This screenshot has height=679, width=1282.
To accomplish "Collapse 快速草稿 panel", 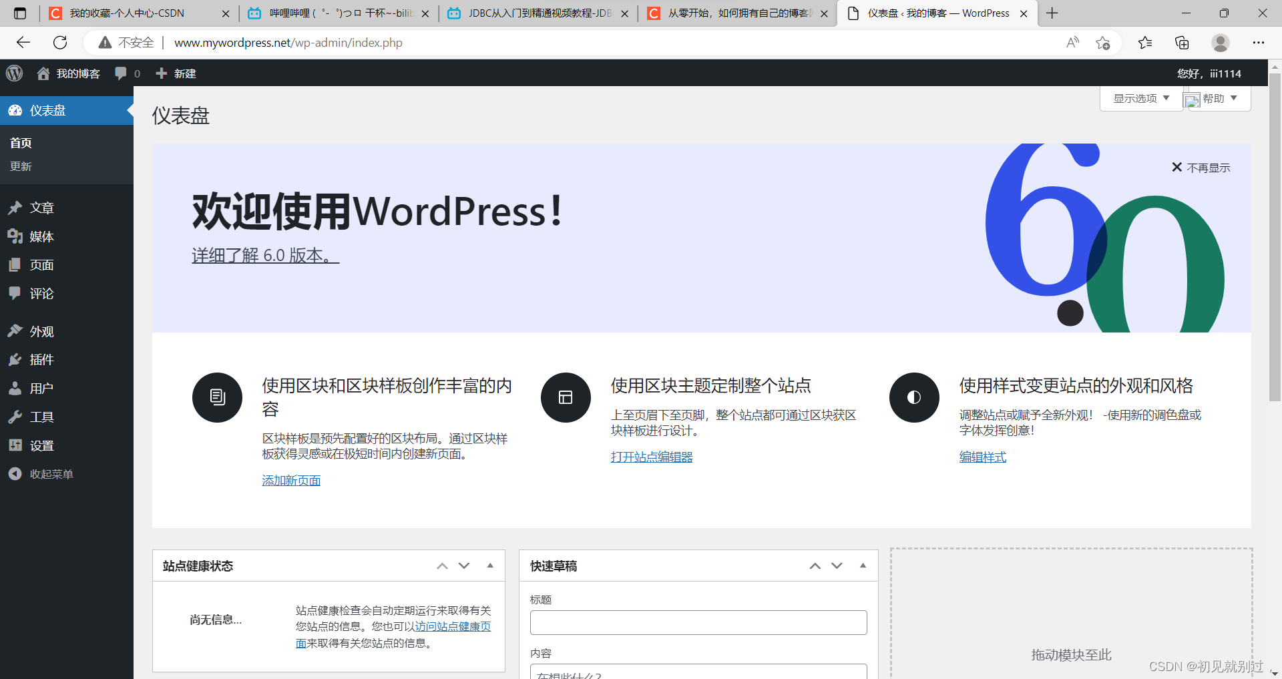I will tap(863, 565).
